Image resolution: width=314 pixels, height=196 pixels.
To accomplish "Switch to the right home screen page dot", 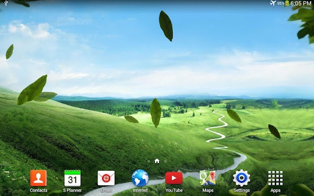I will 165,161.
